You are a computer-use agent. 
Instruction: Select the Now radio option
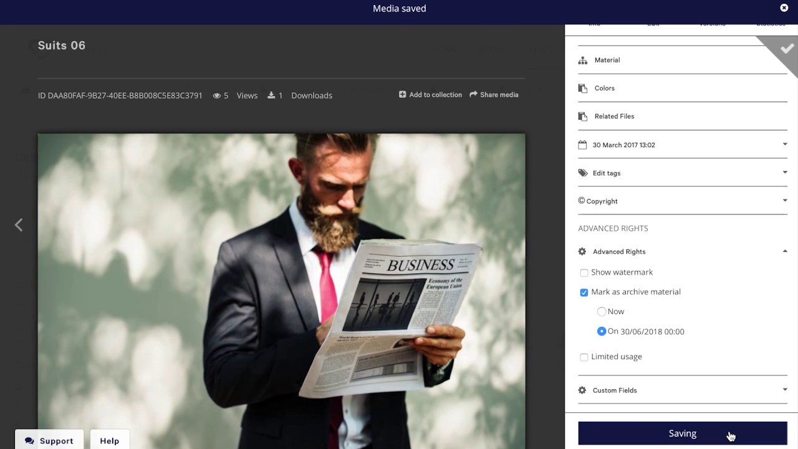[602, 312]
